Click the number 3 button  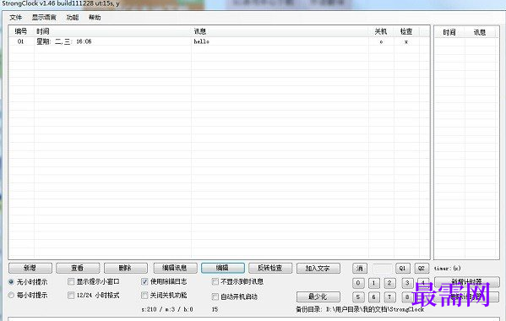pyautogui.click(x=407, y=283)
